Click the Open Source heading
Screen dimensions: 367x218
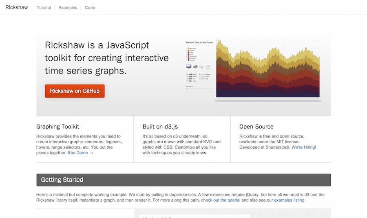pos(256,127)
